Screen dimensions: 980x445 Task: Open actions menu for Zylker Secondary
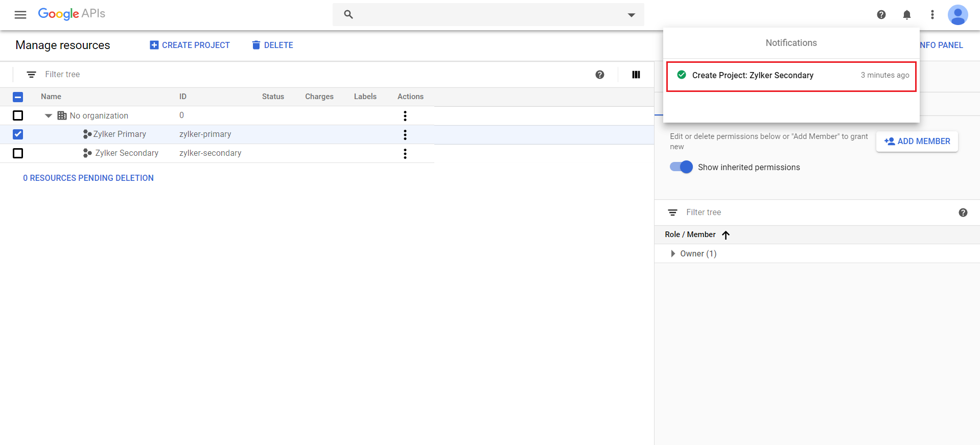tap(405, 154)
